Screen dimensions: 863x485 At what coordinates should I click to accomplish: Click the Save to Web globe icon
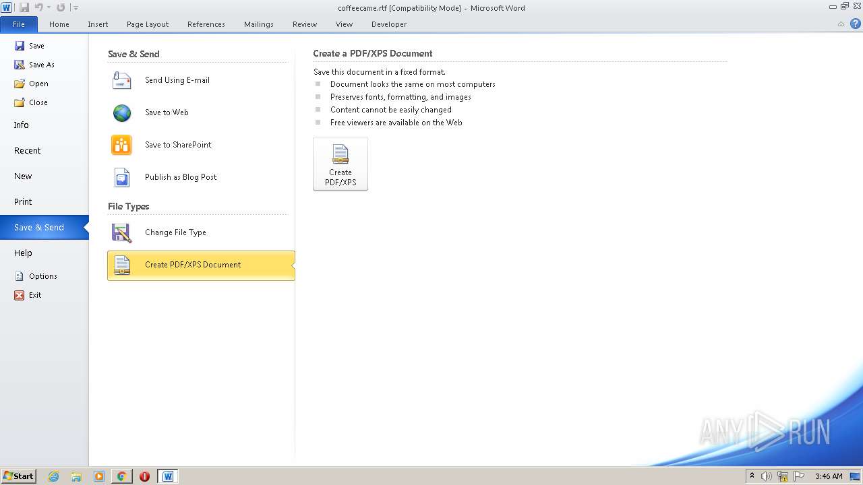tap(122, 112)
